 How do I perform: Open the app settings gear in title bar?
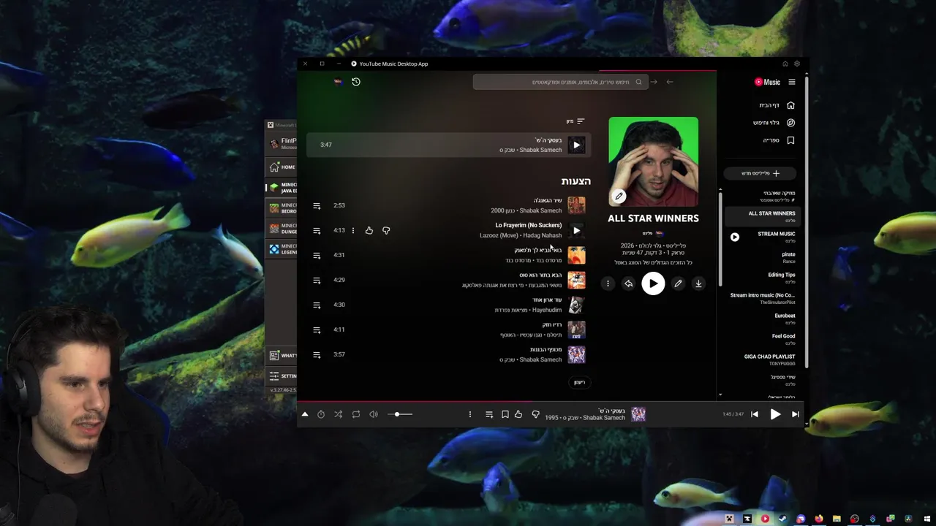click(x=797, y=64)
